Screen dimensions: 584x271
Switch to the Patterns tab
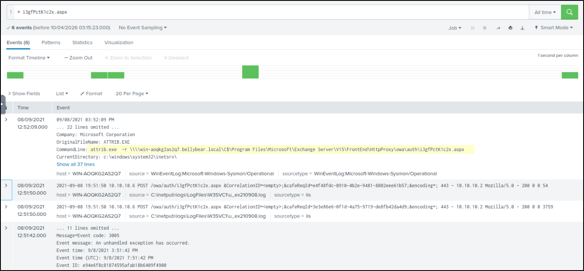tap(51, 43)
